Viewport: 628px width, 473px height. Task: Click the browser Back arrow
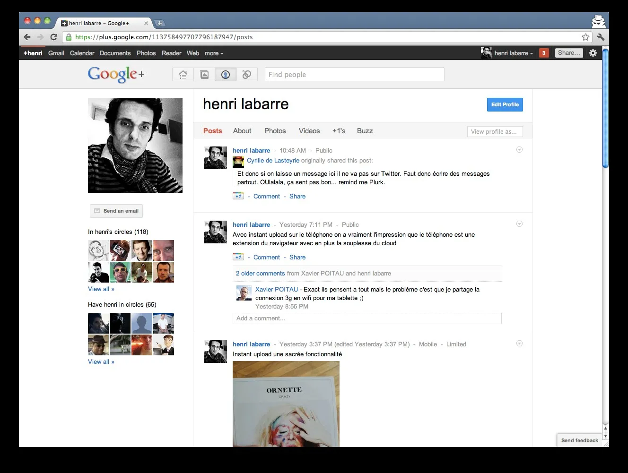27,37
